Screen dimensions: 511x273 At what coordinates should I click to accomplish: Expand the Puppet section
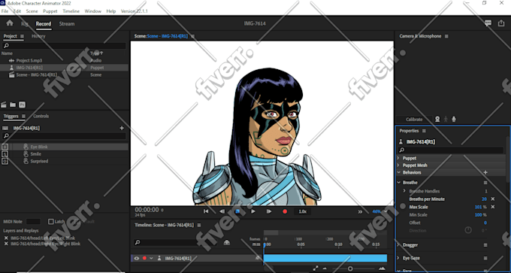(398, 158)
